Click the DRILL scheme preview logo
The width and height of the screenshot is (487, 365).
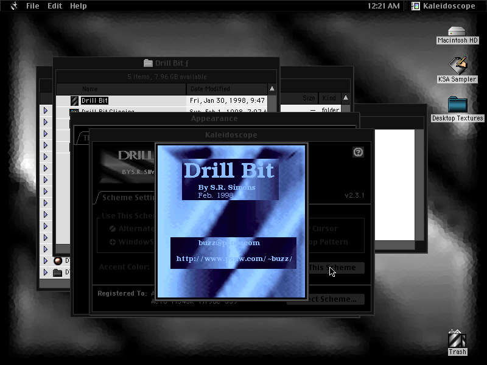(127, 166)
